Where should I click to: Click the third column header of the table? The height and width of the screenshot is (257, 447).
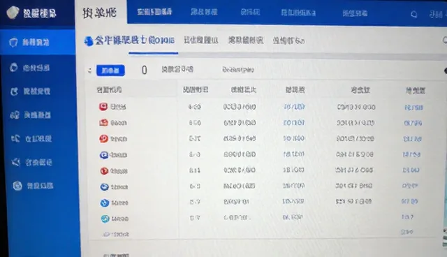(244, 90)
